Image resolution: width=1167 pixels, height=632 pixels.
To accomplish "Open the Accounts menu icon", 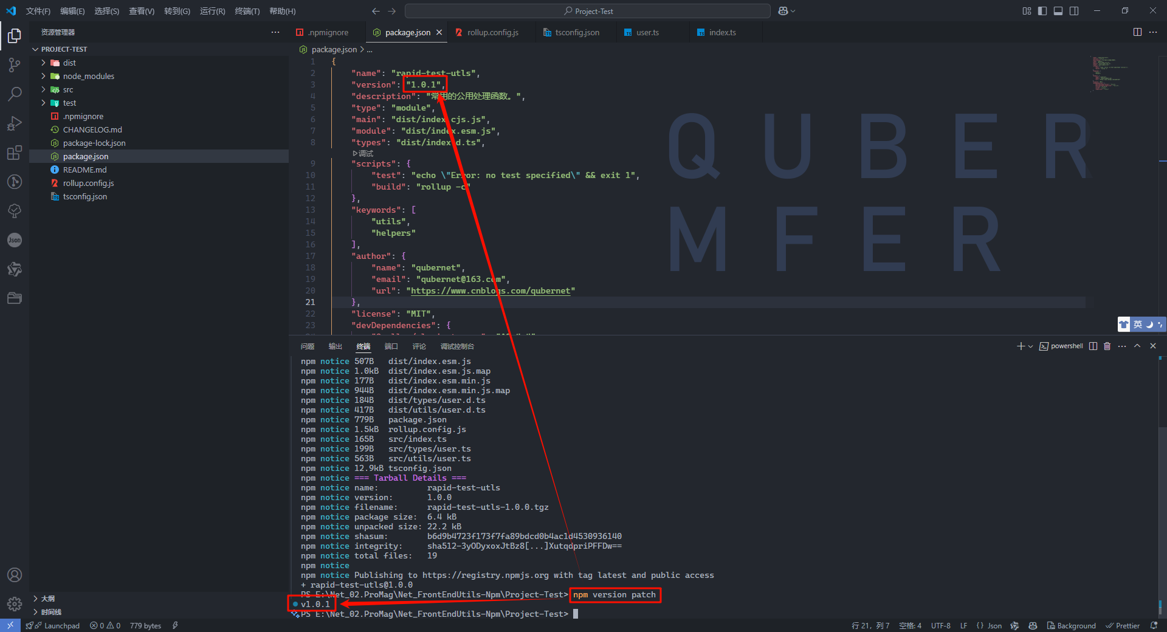I will (x=15, y=575).
